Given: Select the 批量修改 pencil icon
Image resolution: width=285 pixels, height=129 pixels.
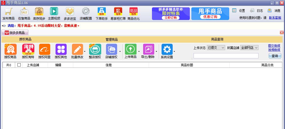Looking at the screenshot, I should (77, 49).
